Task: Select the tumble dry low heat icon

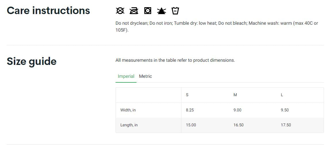Action: click(147, 11)
